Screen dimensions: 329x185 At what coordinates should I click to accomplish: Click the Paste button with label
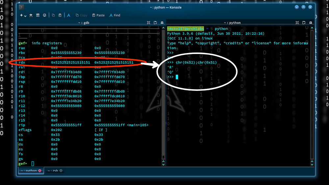click(x=98, y=15)
